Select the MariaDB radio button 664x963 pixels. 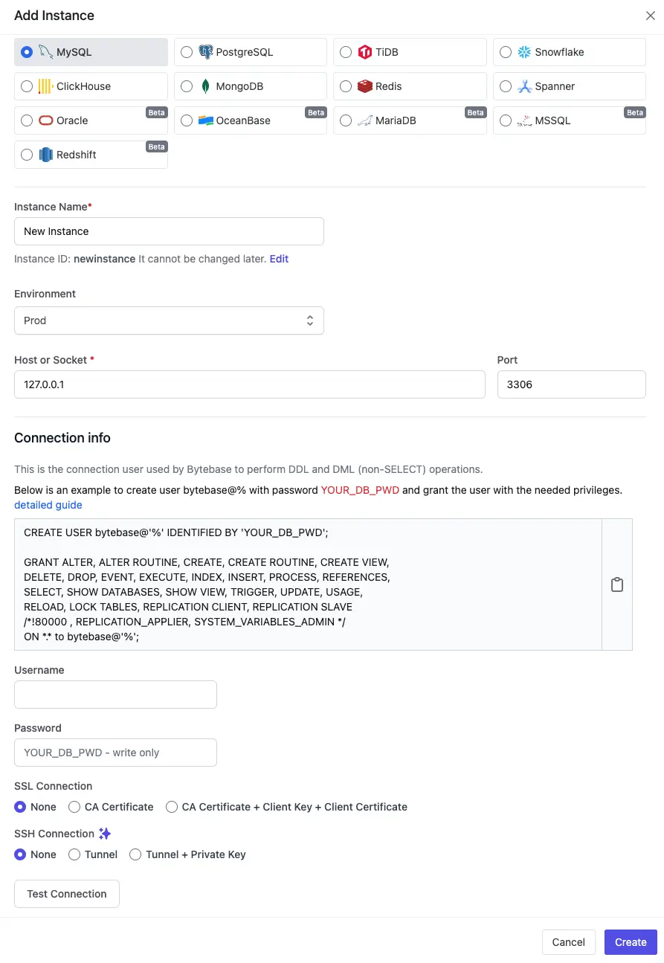click(x=346, y=120)
